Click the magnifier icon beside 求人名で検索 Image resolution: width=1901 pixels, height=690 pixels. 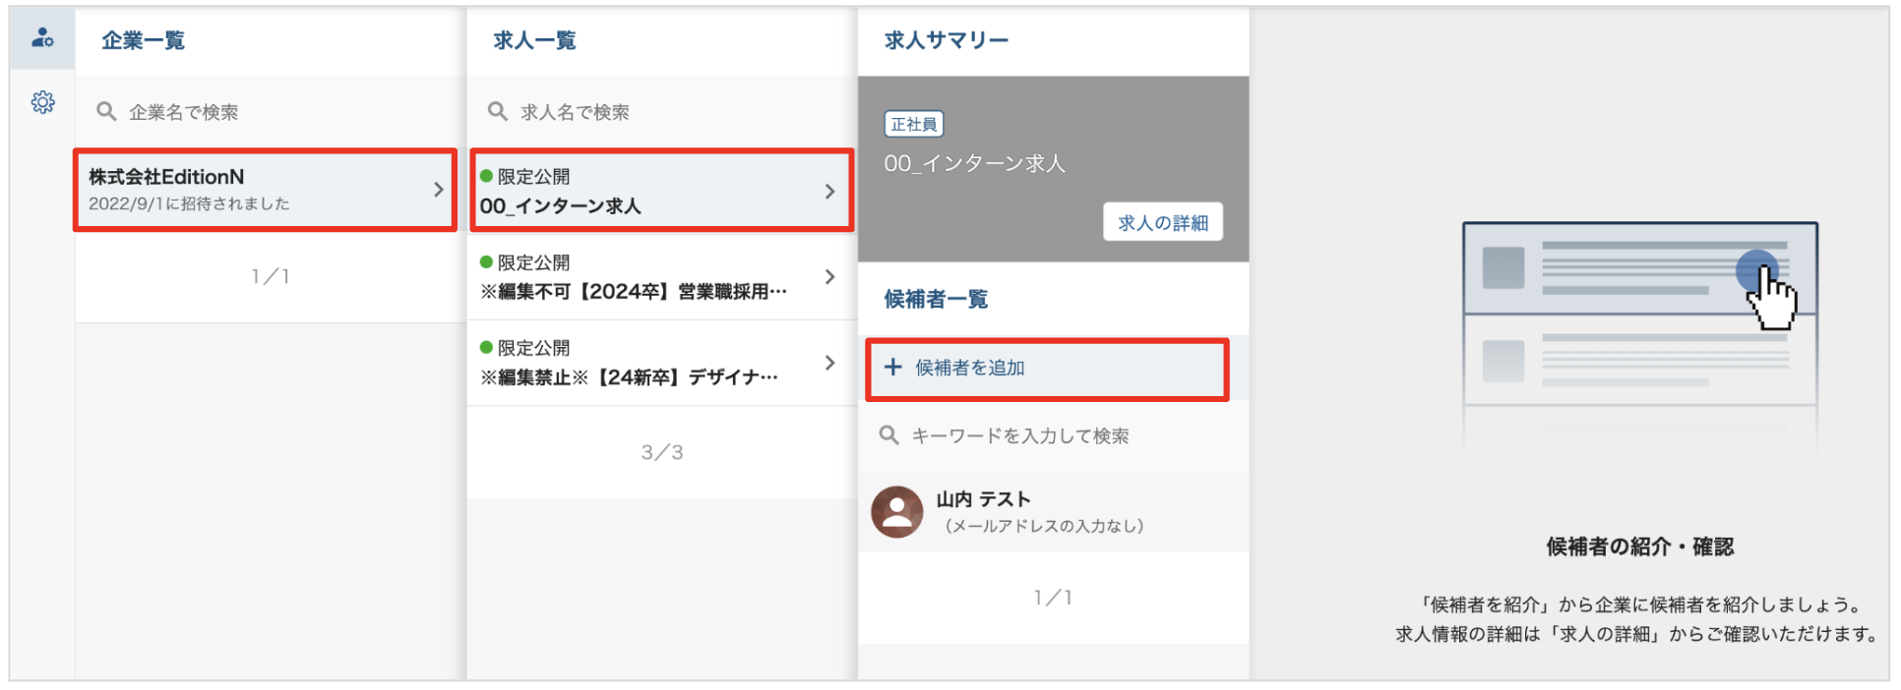498,112
